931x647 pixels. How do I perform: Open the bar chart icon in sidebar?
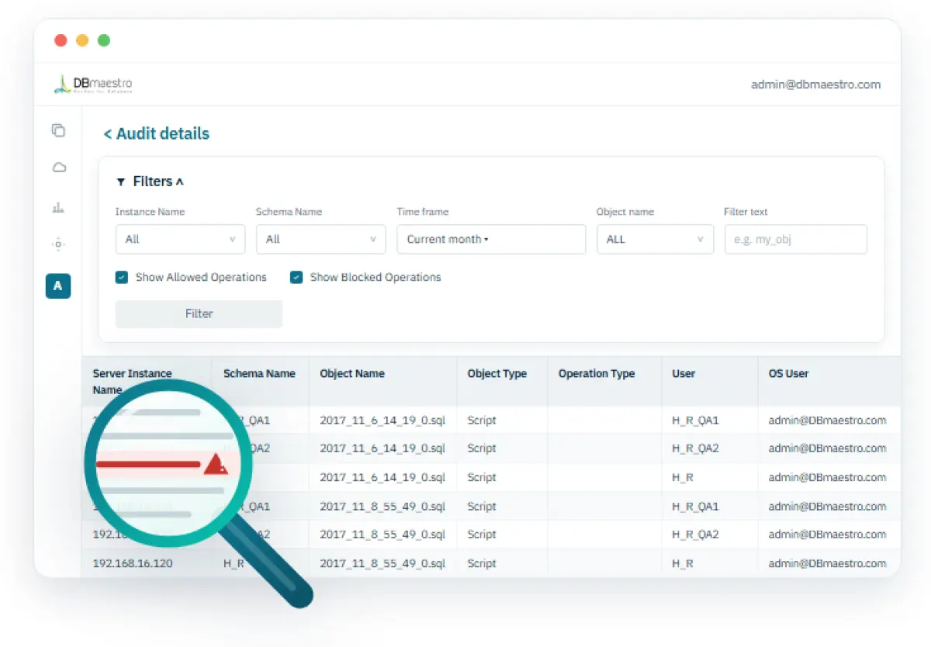click(x=59, y=207)
